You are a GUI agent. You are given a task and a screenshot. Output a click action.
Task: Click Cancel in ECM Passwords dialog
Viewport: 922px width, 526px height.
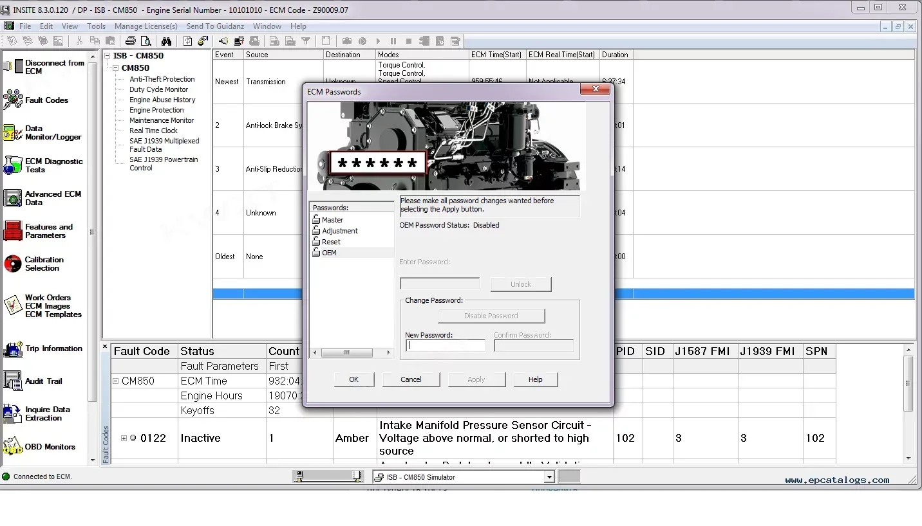(x=411, y=379)
